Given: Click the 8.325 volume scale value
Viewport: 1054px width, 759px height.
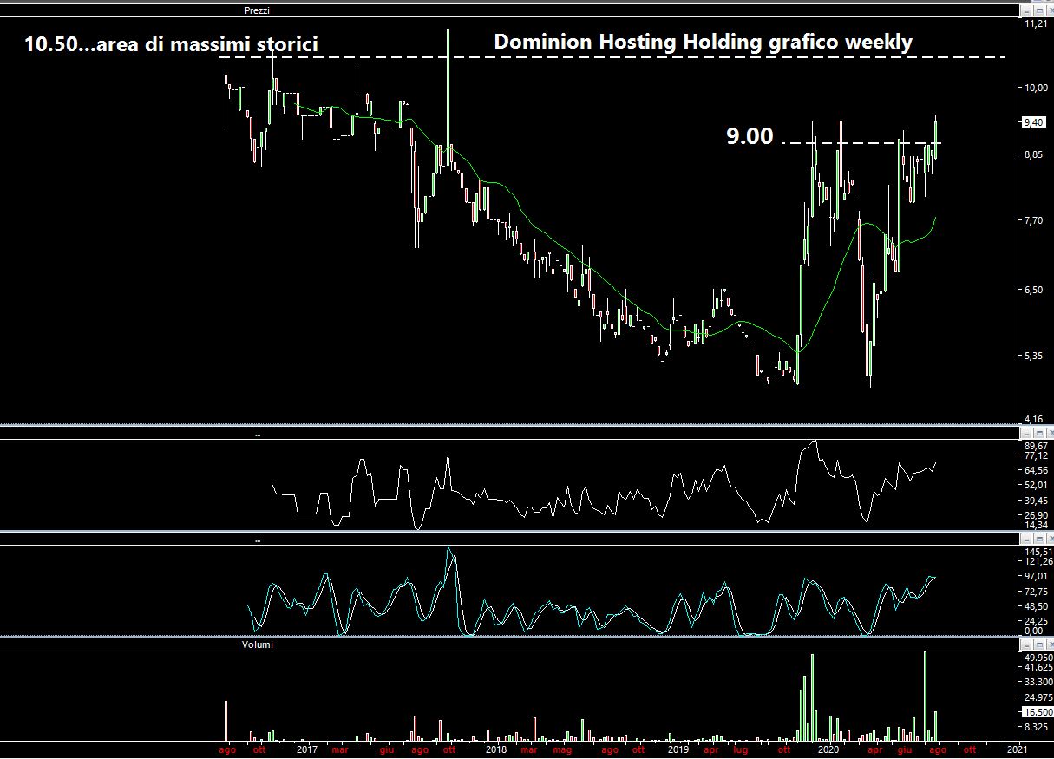Looking at the screenshot, I should [x=1037, y=727].
